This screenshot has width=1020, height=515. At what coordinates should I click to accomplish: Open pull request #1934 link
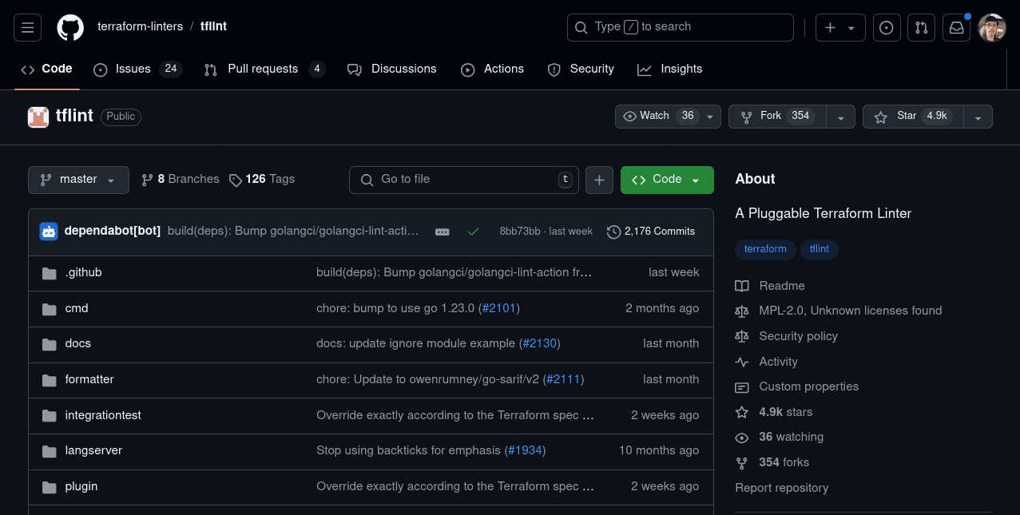point(526,450)
